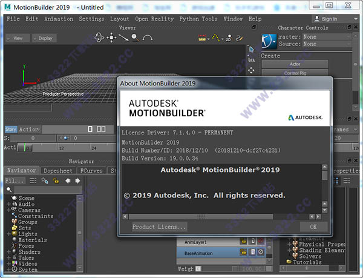Click the red time display mode icon

click(202, 38)
